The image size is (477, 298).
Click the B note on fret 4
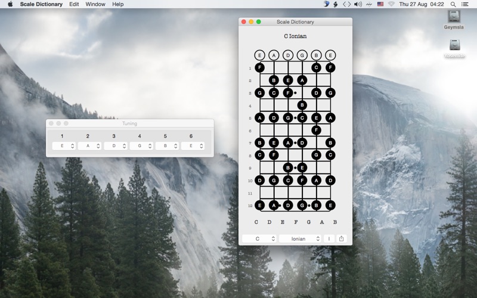click(x=302, y=105)
